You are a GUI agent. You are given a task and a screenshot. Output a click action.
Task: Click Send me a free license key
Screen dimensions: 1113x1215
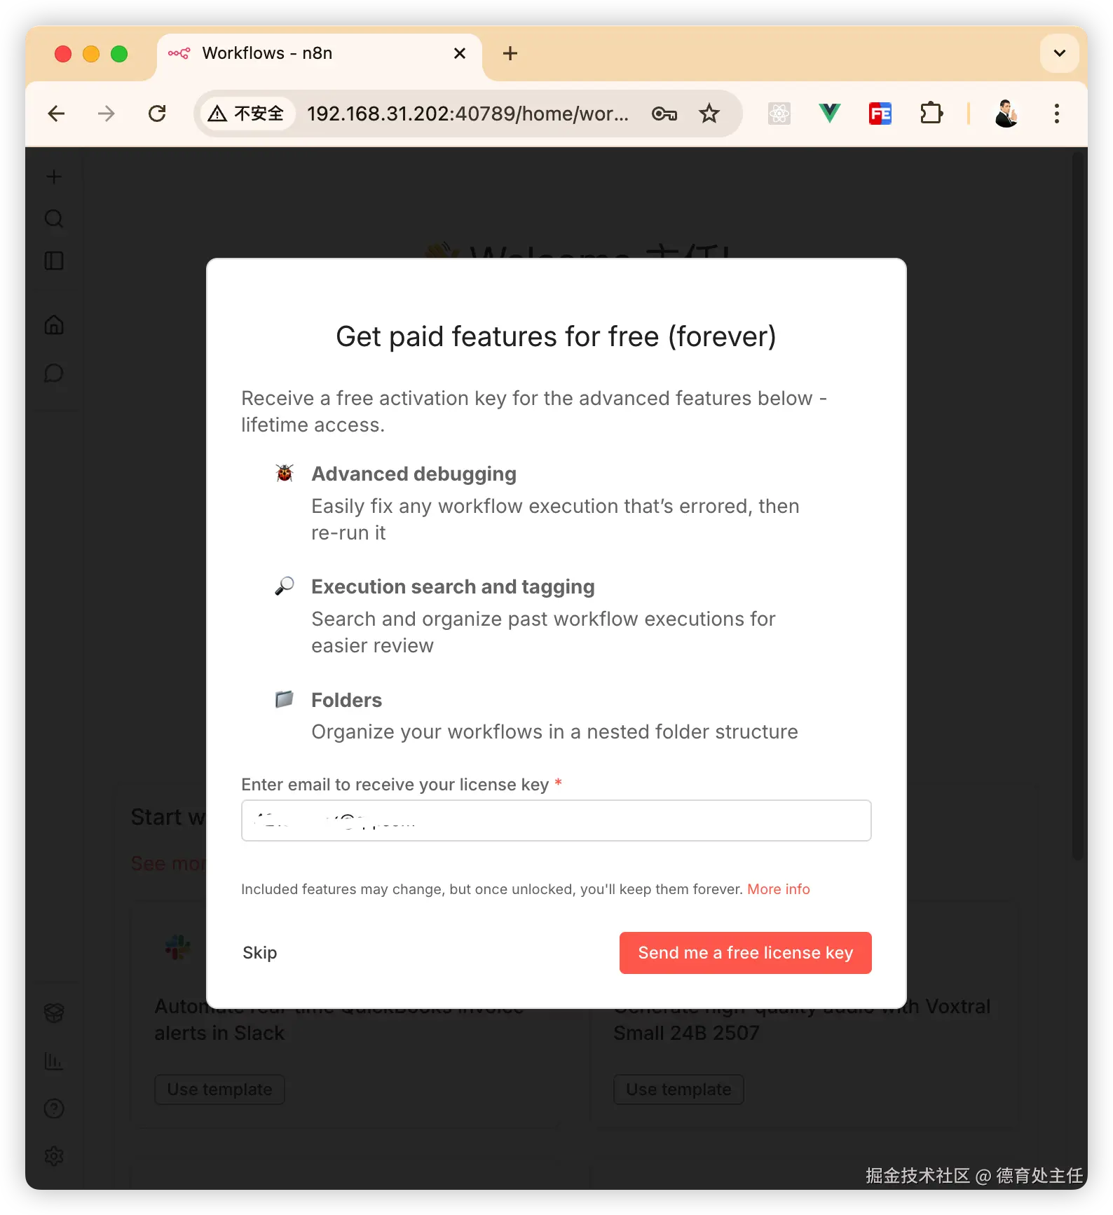[x=745, y=953]
